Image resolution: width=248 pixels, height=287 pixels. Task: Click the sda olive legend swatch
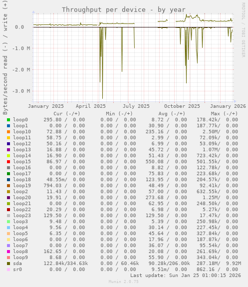8,264
